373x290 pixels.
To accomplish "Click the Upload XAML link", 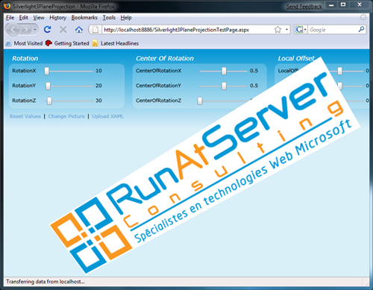I will tap(107, 116).
